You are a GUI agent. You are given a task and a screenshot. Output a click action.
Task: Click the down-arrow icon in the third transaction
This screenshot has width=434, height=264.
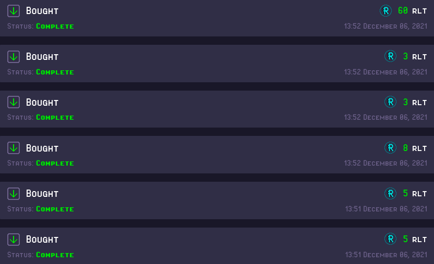[x=13, y=102]
